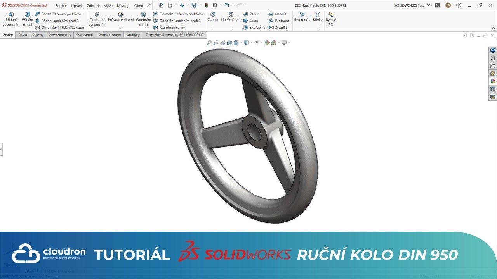Open Custom Properties tab in task pane
Viewport: 497px width, 279px height.
(x=493, y=89)
